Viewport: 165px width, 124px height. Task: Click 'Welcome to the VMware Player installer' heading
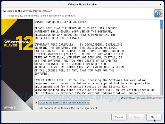[x=27, y=11]
